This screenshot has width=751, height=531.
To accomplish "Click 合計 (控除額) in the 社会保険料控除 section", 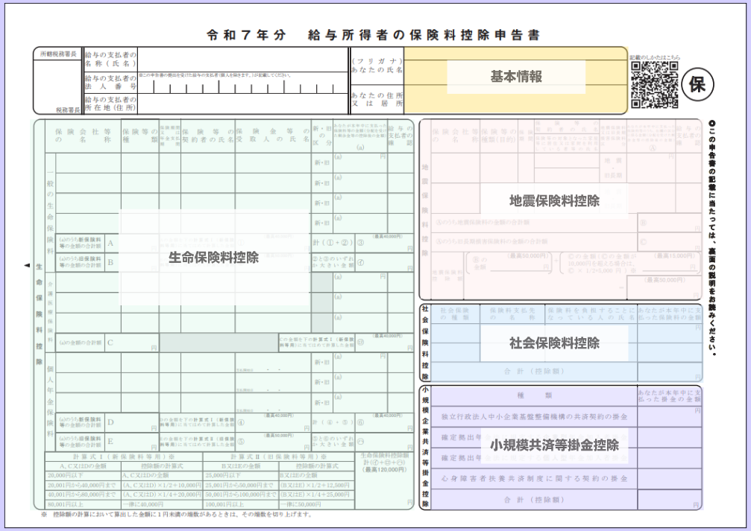I will click(x=534, y=370).
